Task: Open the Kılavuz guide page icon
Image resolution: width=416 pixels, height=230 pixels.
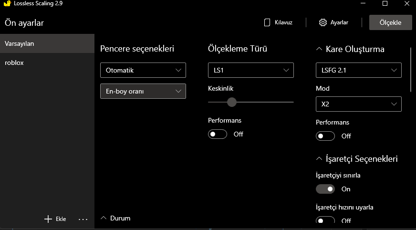Action: pos(267,22)
